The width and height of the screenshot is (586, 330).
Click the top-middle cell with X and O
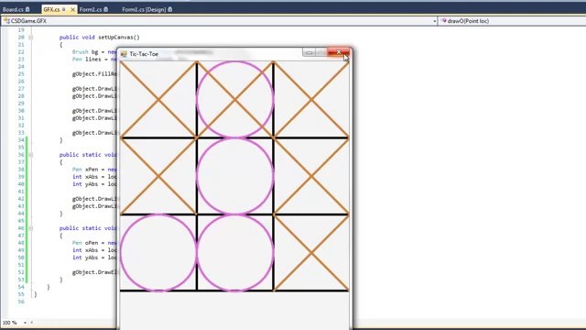click(235, 100)
